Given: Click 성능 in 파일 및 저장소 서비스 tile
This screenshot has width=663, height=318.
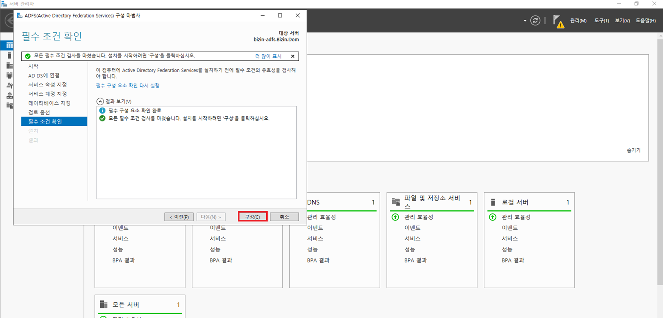Looking at the screenshot, I should (410, 250).
